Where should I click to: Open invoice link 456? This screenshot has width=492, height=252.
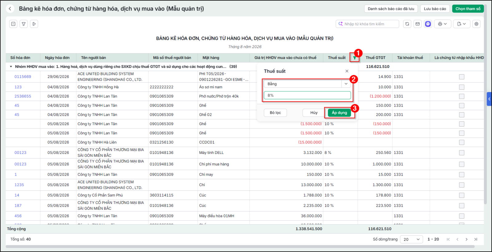[x=18, y=216]
